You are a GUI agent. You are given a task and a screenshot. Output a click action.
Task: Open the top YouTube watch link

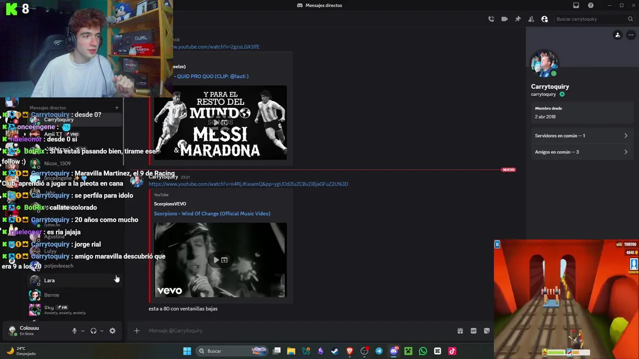pyautogui.click(x=216, y=47)
